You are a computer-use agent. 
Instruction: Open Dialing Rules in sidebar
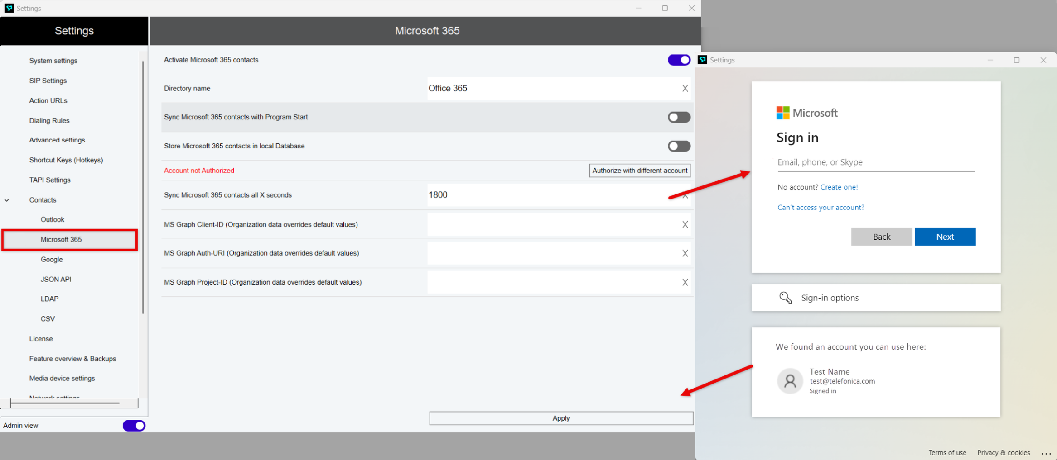[49, 120]
